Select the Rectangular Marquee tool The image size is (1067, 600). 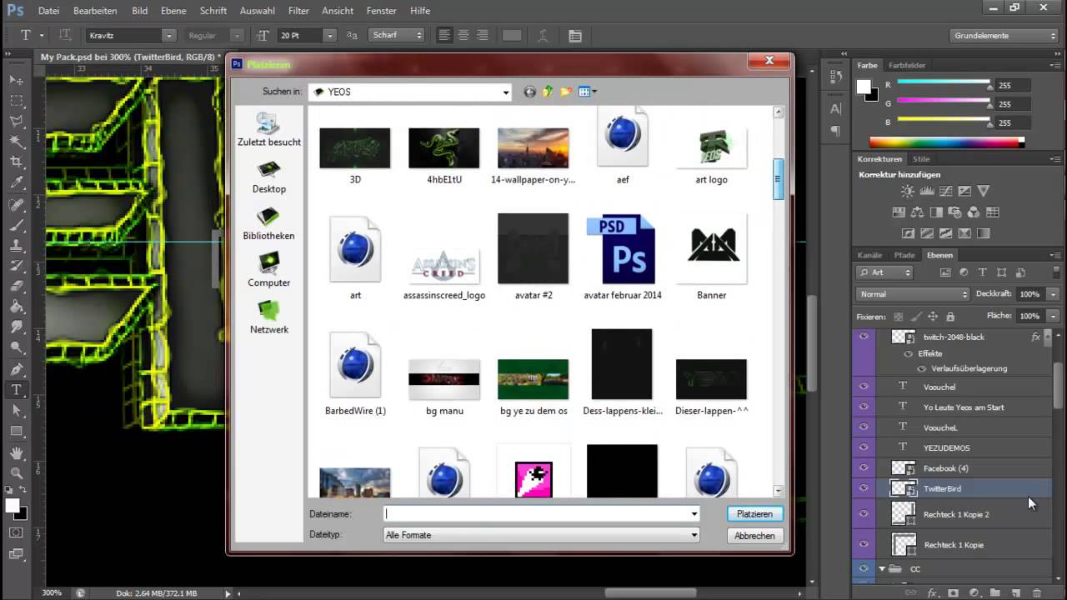pos(16,101)
